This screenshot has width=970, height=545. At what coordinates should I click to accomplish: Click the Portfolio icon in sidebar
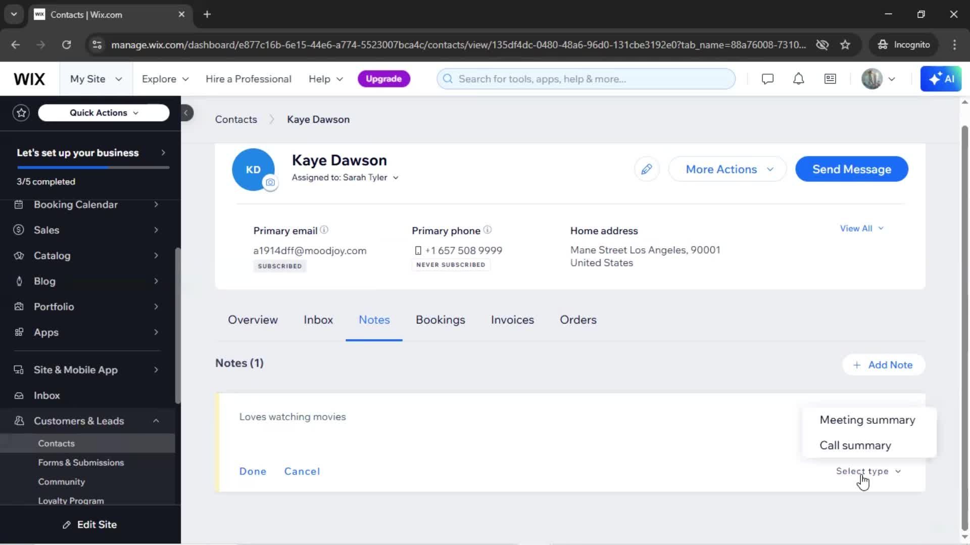point(19,307)
